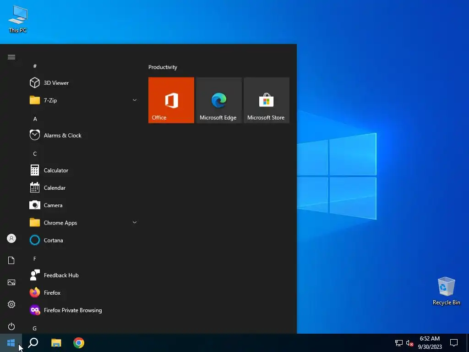The image size is (469, 352).
Task: Click the 'F' letter group header
Action: coord(35,258)
